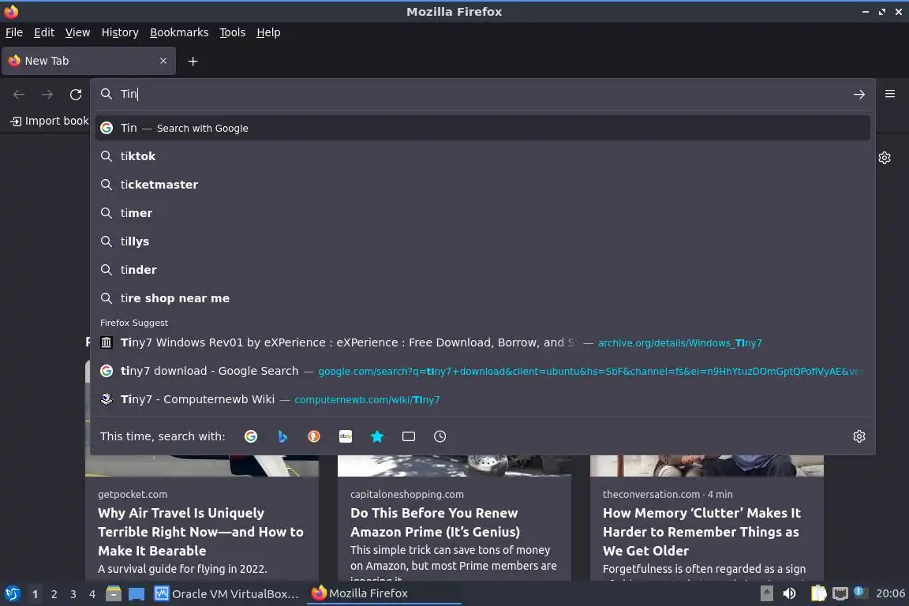Click the removable media eject tray icon
The height and width of the screenshot is (606, 909).
coord(766,593)
